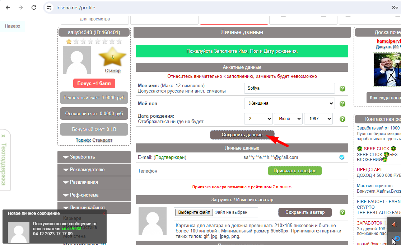Click the sally34343 (ID:168401) header
The image size is (401, 245).
pos(94,32)
